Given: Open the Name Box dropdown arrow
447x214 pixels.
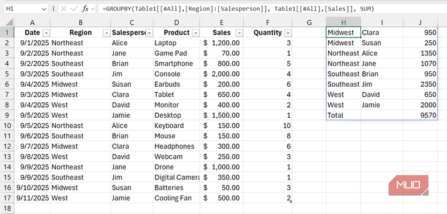Looking at the screenshot, I should [44, 9].
